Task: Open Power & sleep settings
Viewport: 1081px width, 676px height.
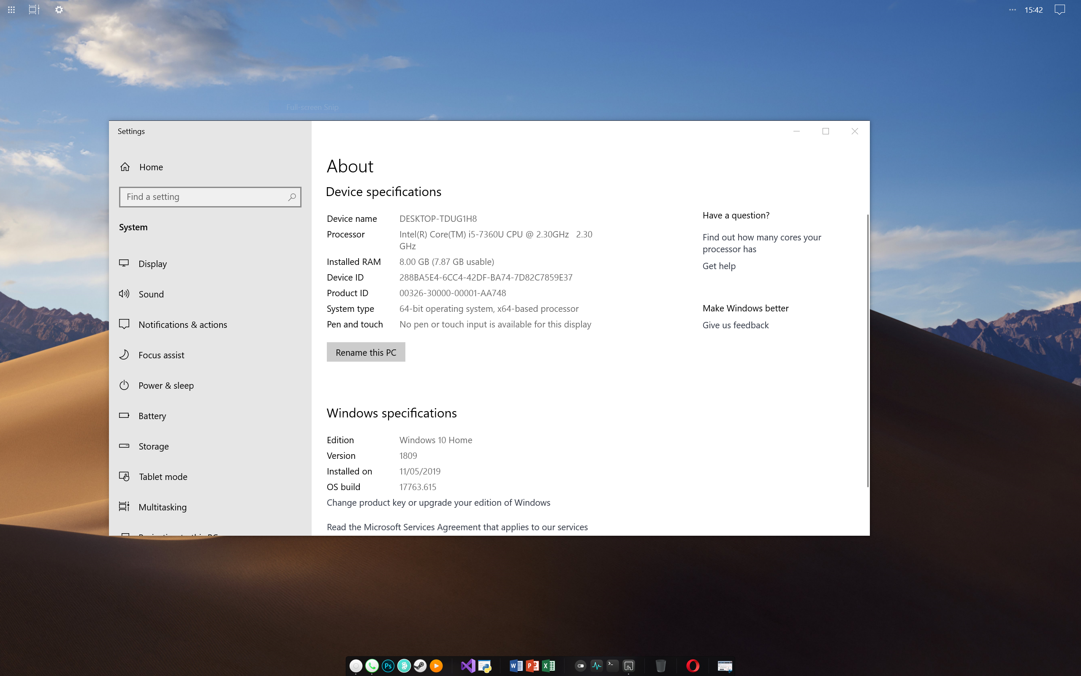Action: coord(166,385)
